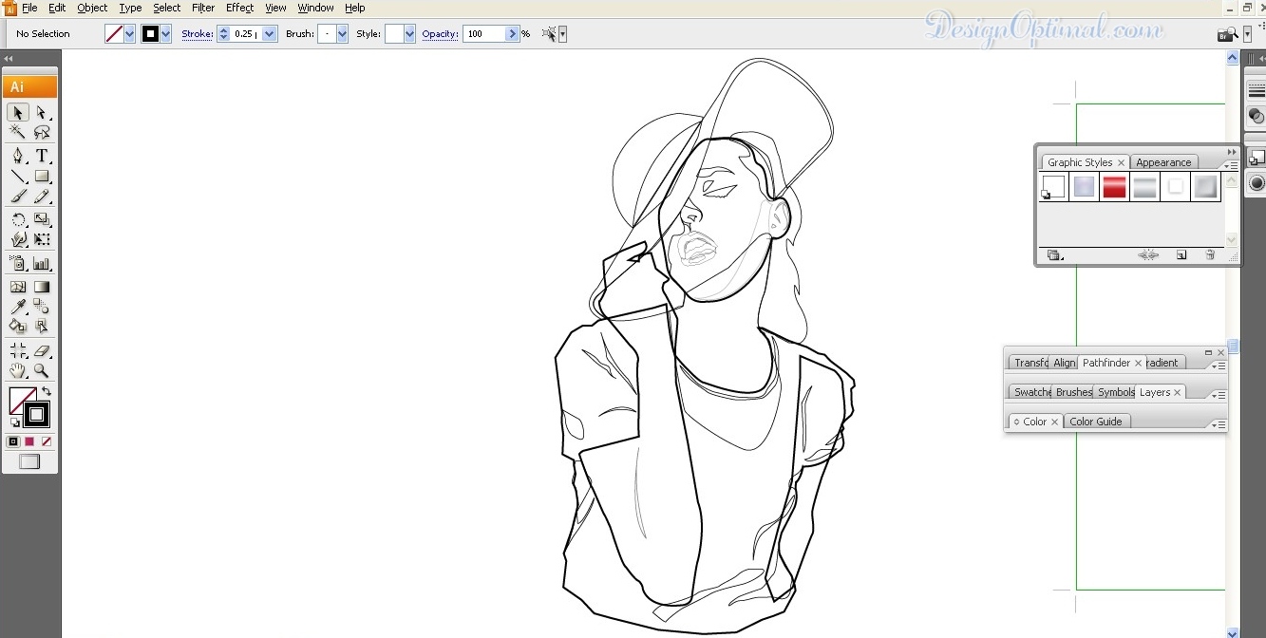1266x638 pixels.
Task: Select the Selection (black arrow) tool
Action: coord(18,112)
